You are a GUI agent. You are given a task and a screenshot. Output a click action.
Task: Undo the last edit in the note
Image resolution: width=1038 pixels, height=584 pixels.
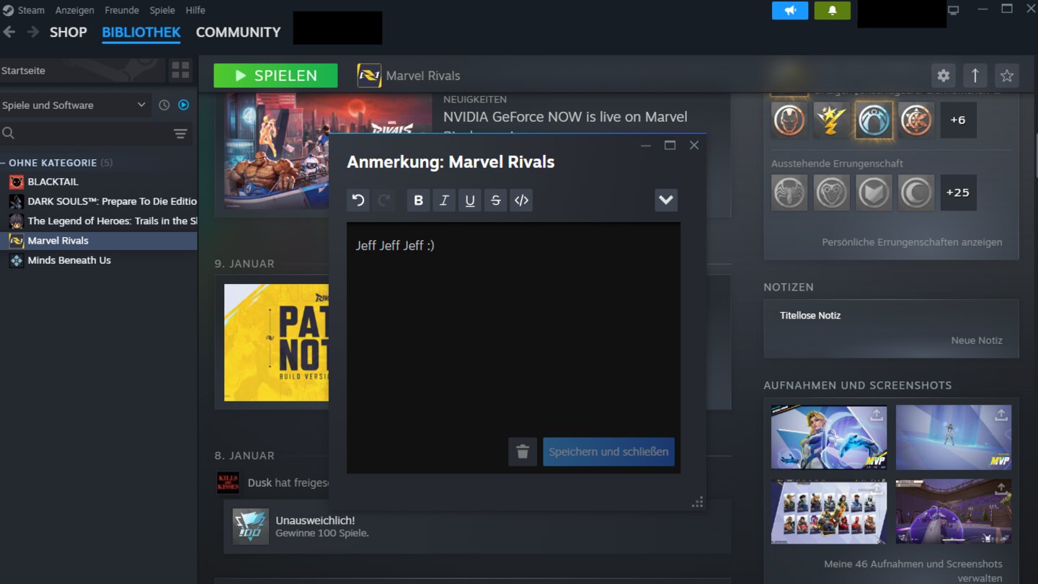tap(358, 200)
